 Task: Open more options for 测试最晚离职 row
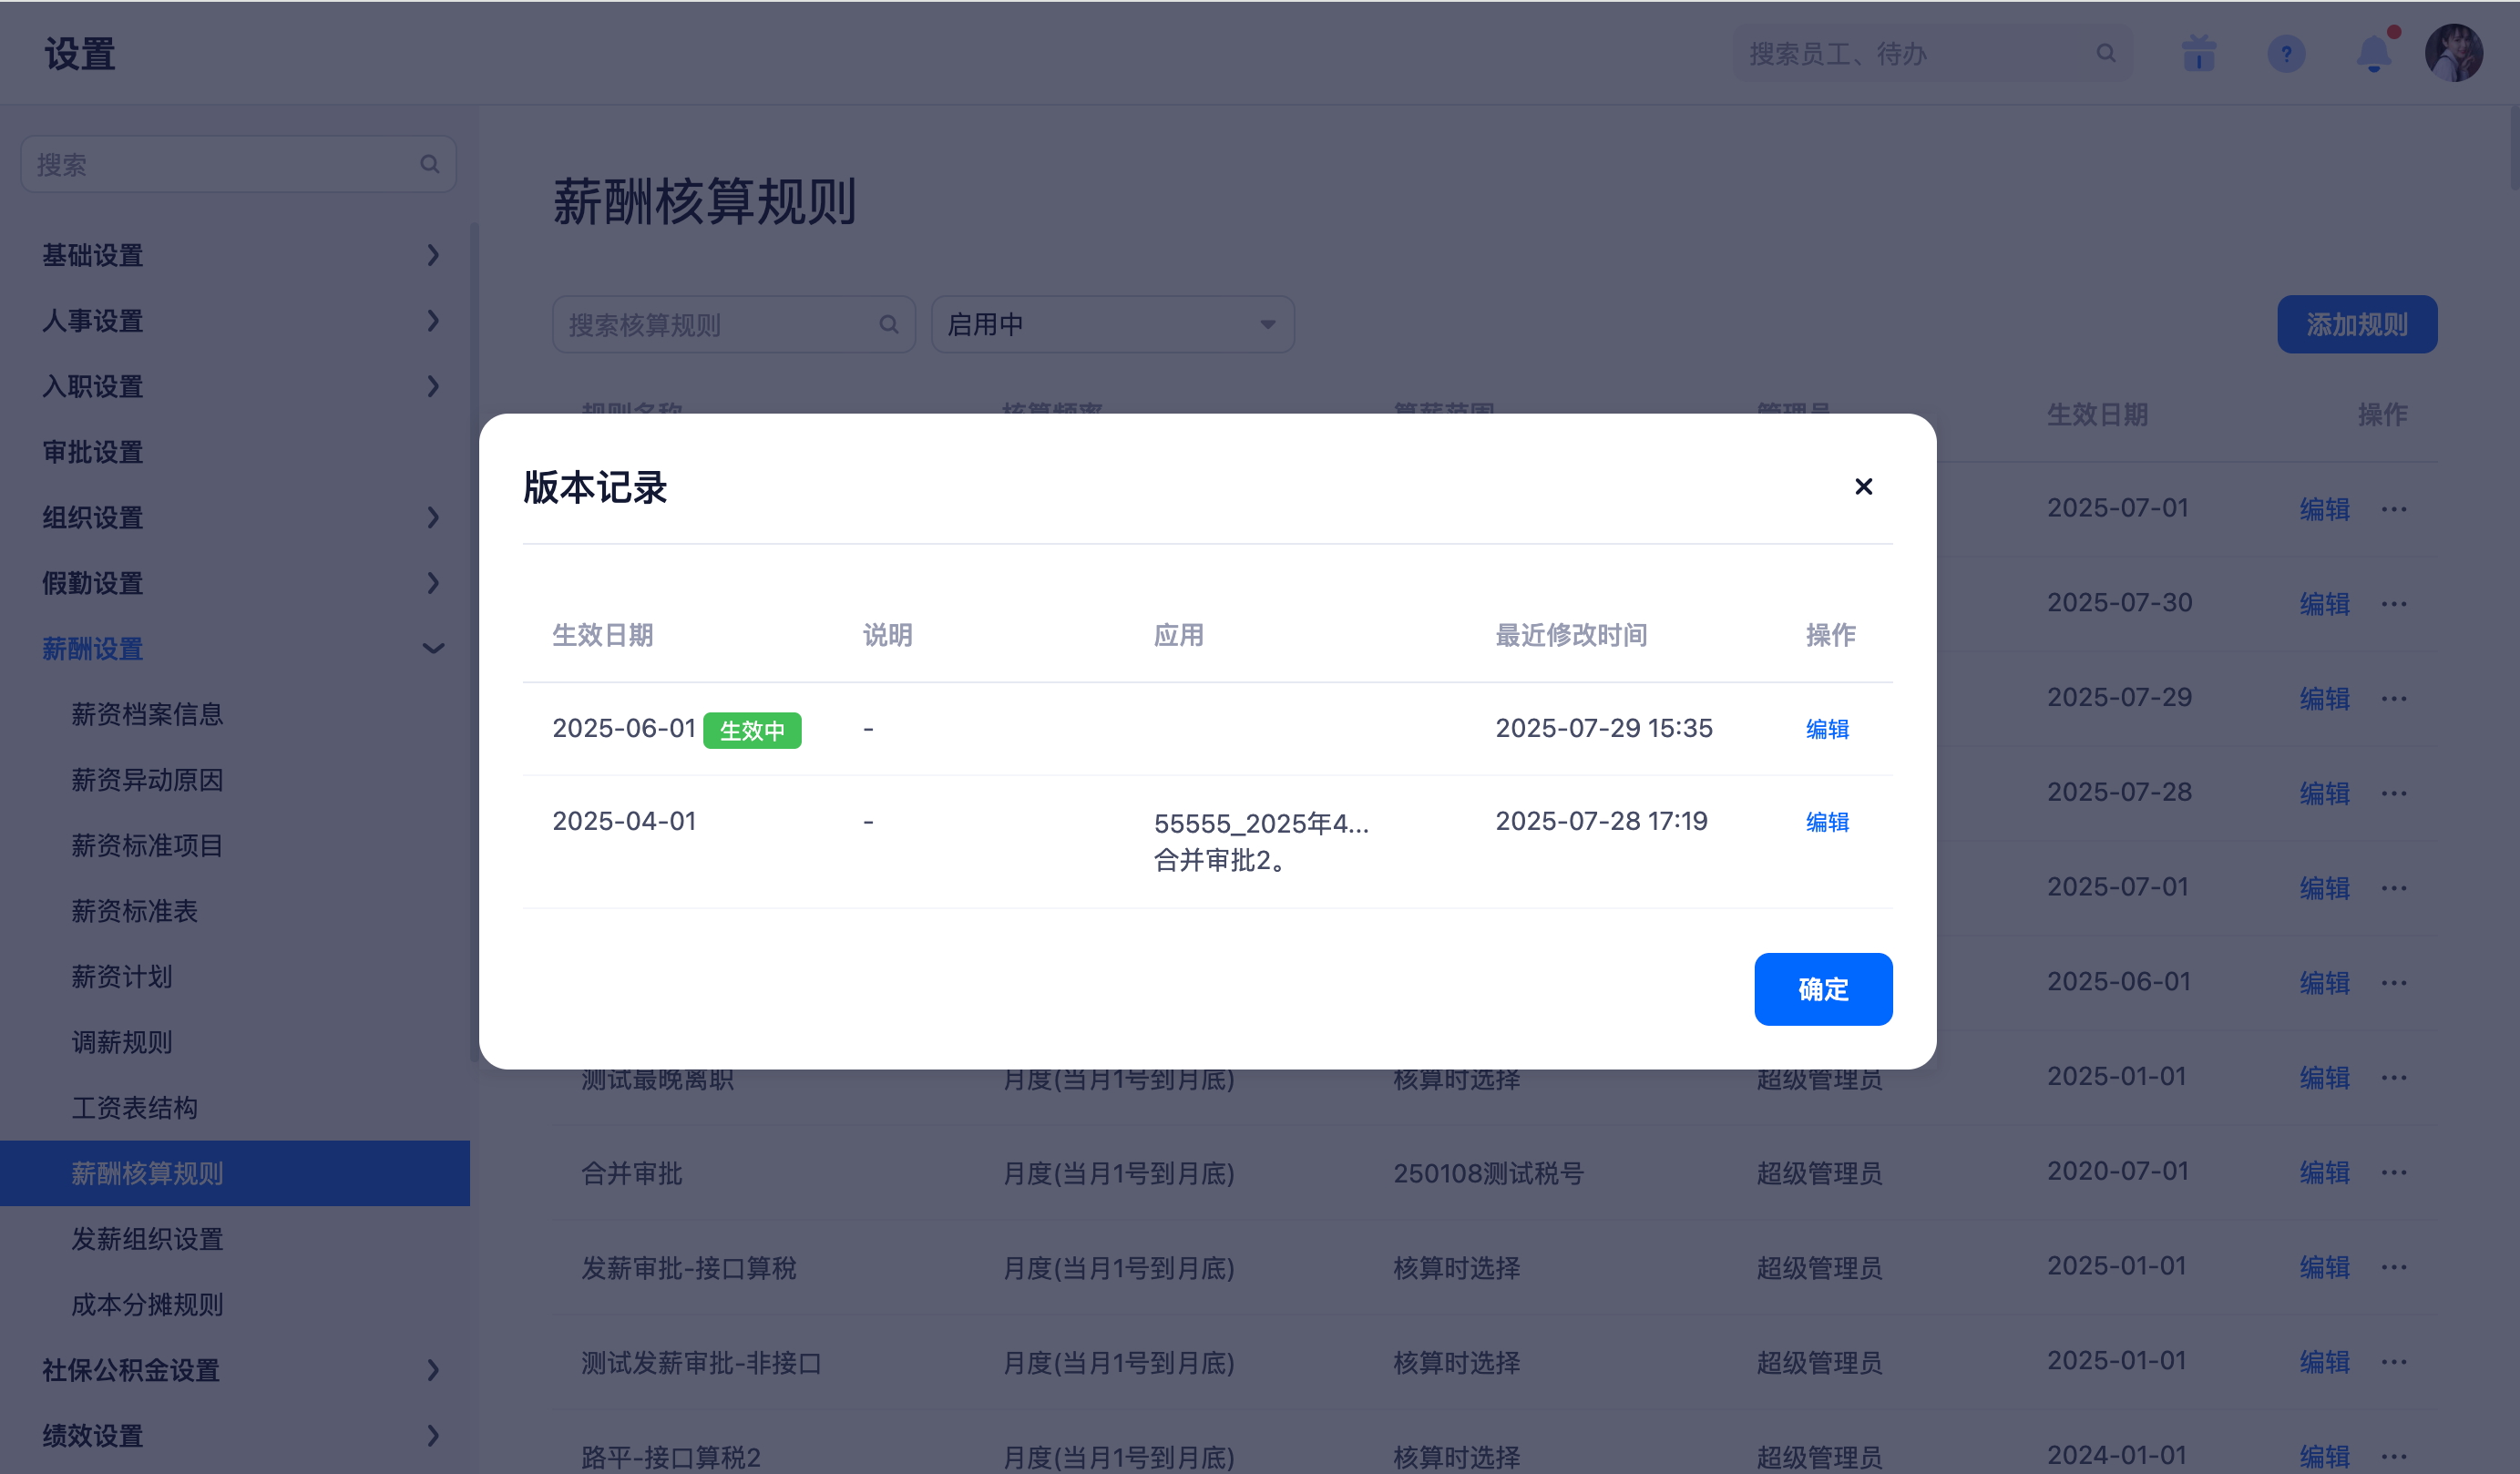pyautogui.click(x=2394, y=1077)
